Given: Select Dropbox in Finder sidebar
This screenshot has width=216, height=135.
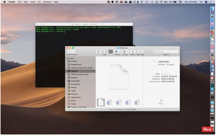Looking at the screenshot, I should pos(80,78).
